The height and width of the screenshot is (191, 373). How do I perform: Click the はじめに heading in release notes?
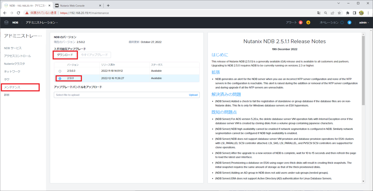click(x=220, y=55)
